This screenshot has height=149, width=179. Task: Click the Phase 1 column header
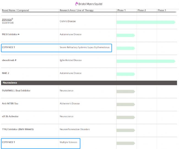point(121,10)
